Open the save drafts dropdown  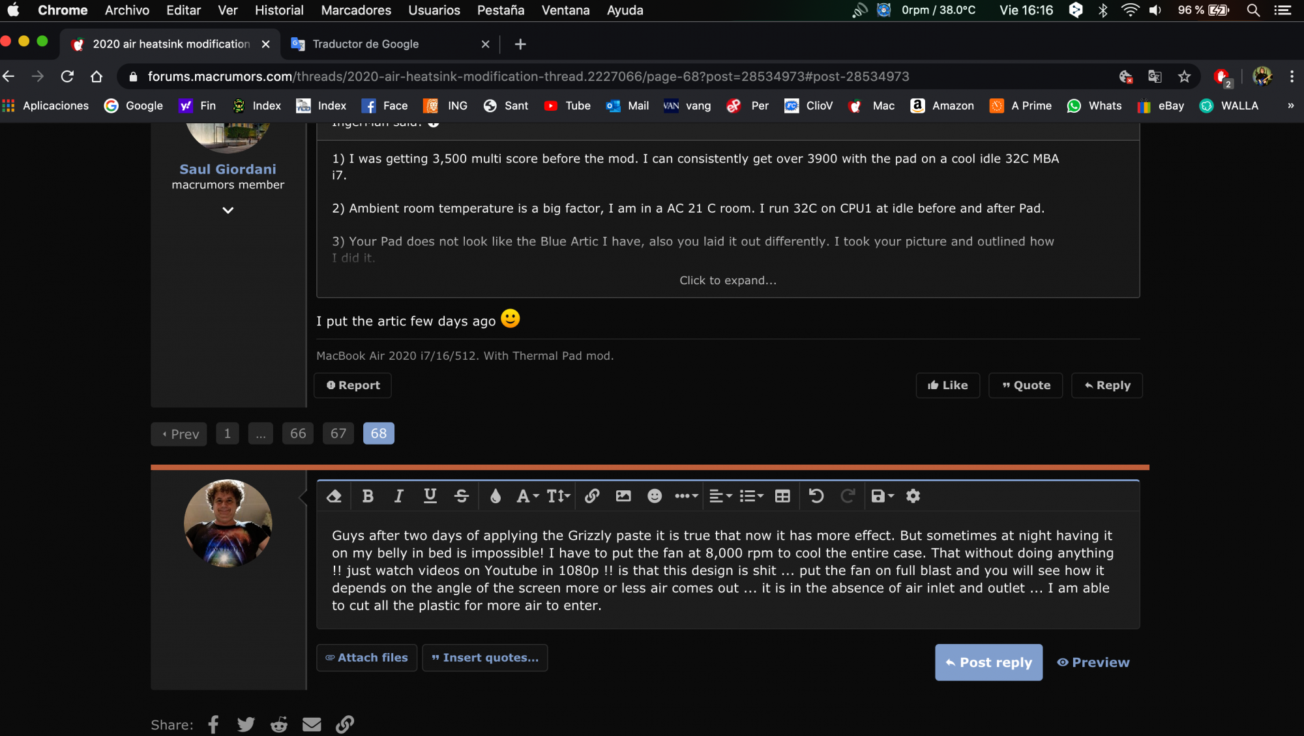(x=882, y=496)
